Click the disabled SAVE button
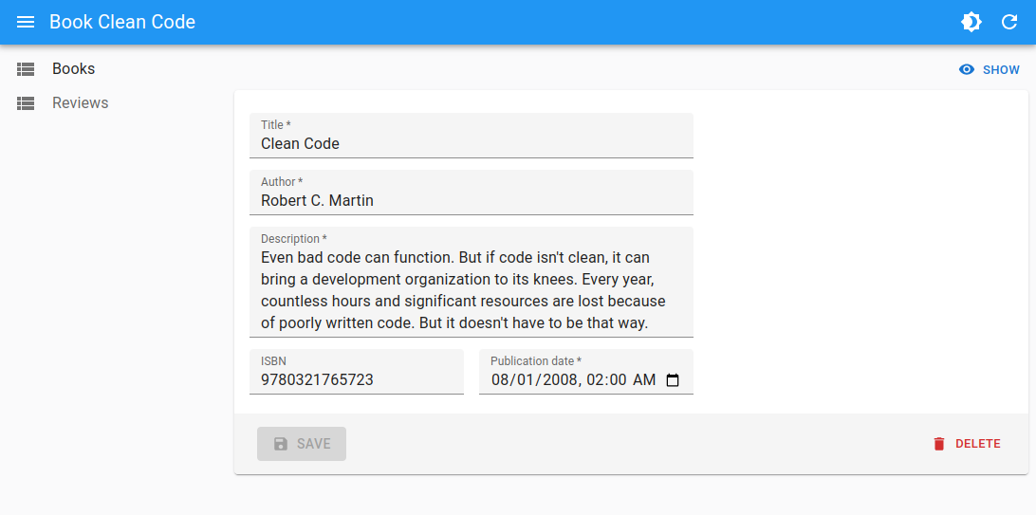The image size is (1036, 515). coord(302,444)
